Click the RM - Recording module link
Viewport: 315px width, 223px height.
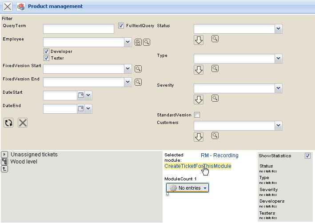click(219, 155)
